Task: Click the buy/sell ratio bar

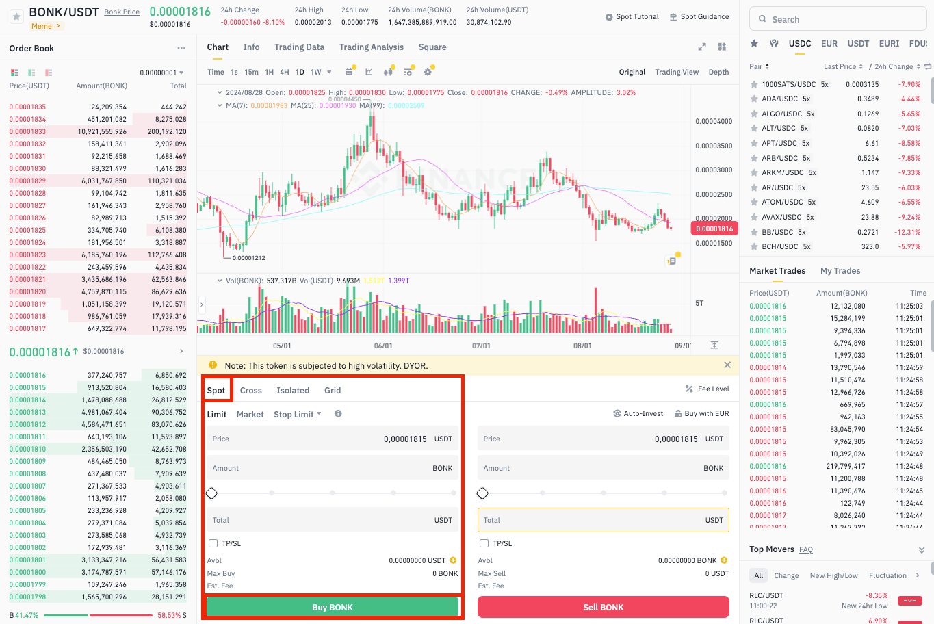Action: [x=99, y=615]
